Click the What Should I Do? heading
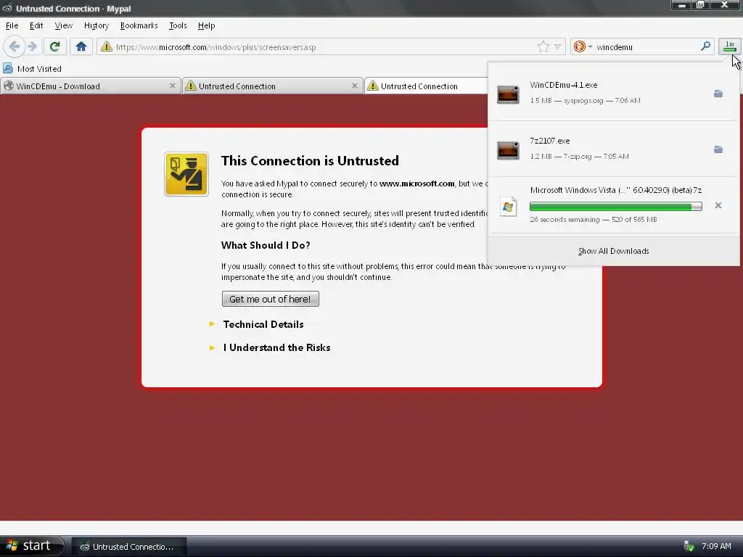The width and height of the screenshot is (743, 557). 266,245
